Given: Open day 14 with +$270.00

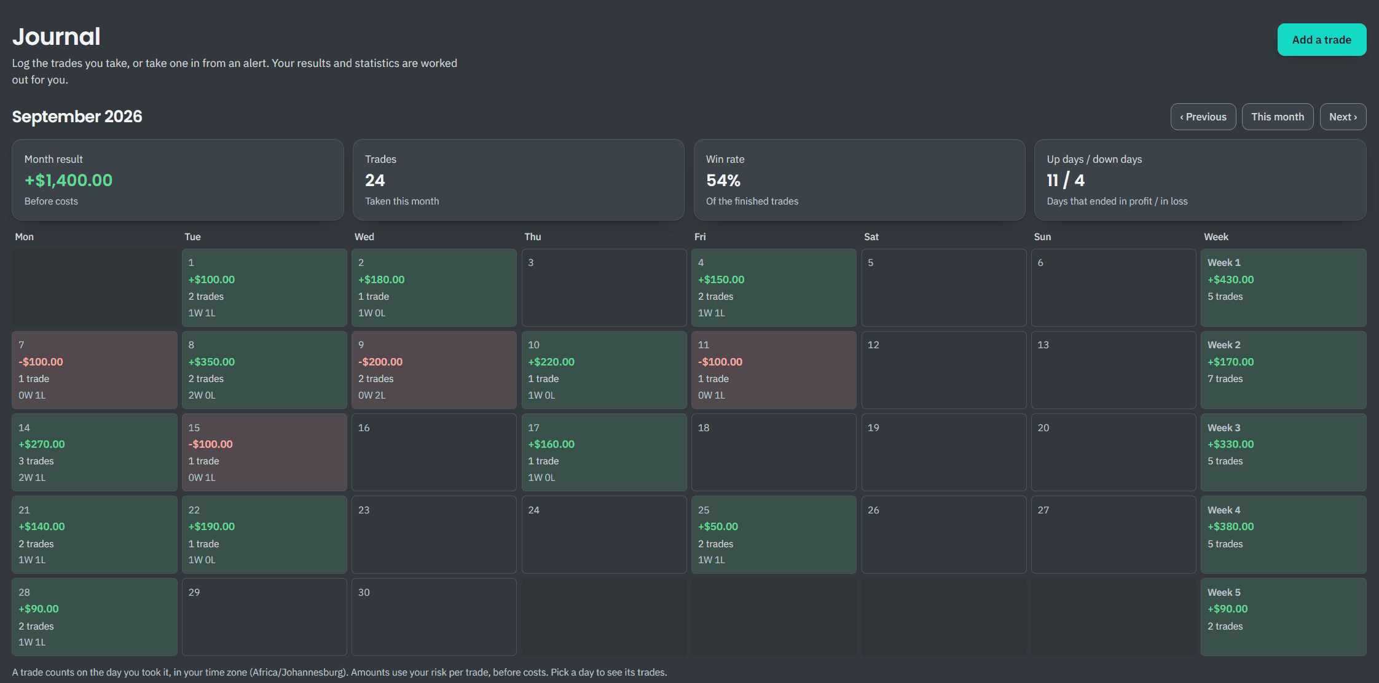Looking at the screenshot, I should (95, 453).
